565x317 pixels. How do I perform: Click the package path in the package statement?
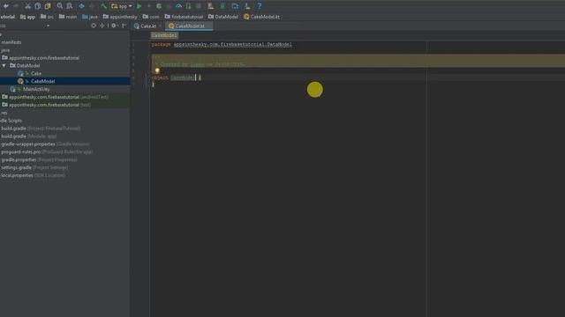click(x=233, y=45)
